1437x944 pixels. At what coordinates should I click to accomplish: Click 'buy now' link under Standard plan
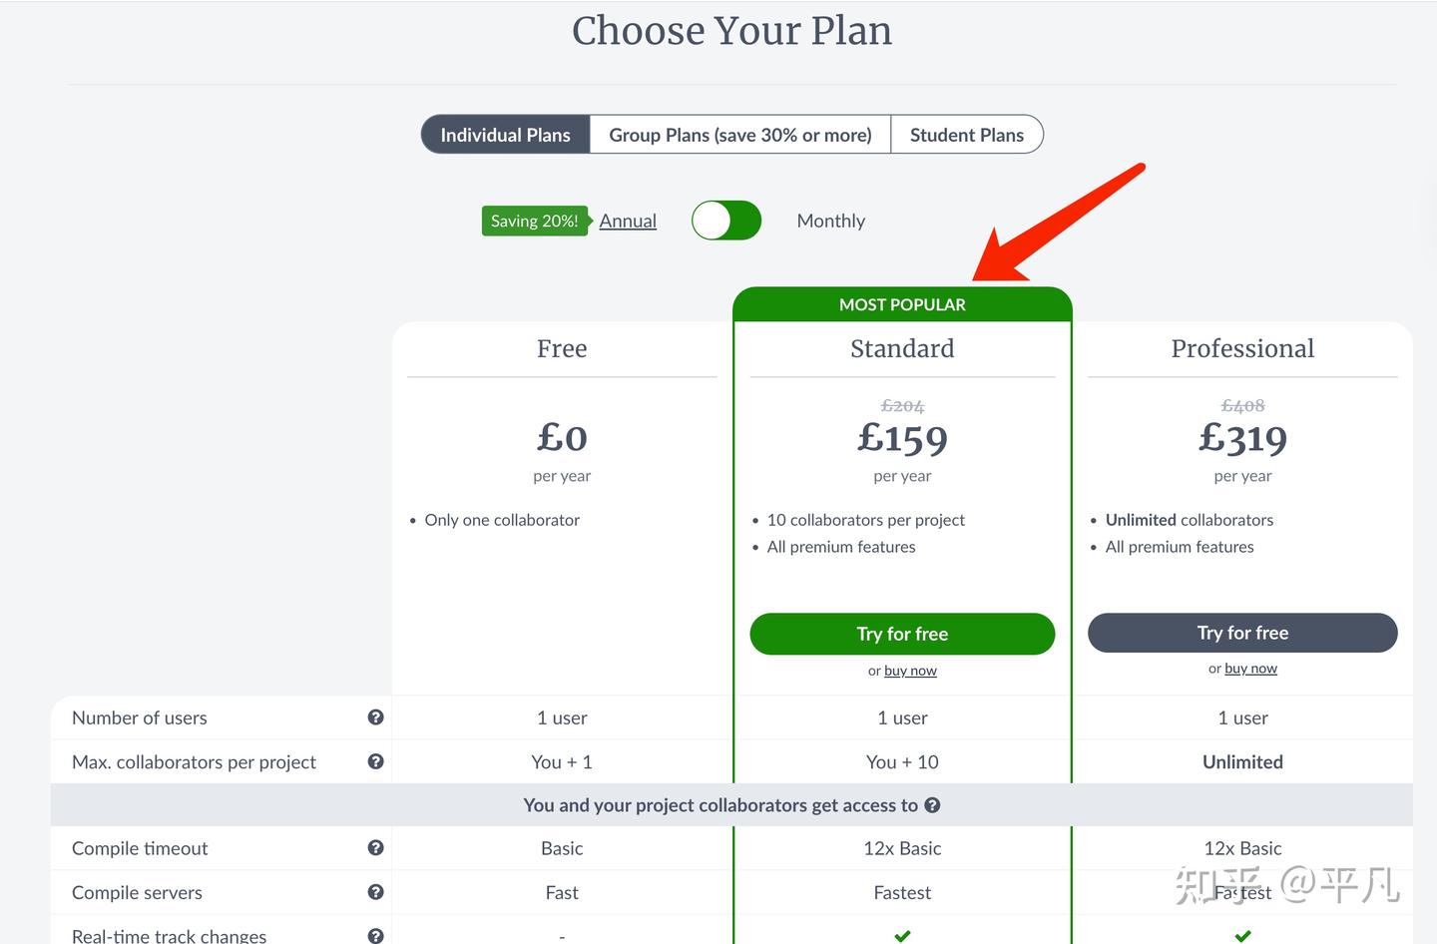click(910, 671)
